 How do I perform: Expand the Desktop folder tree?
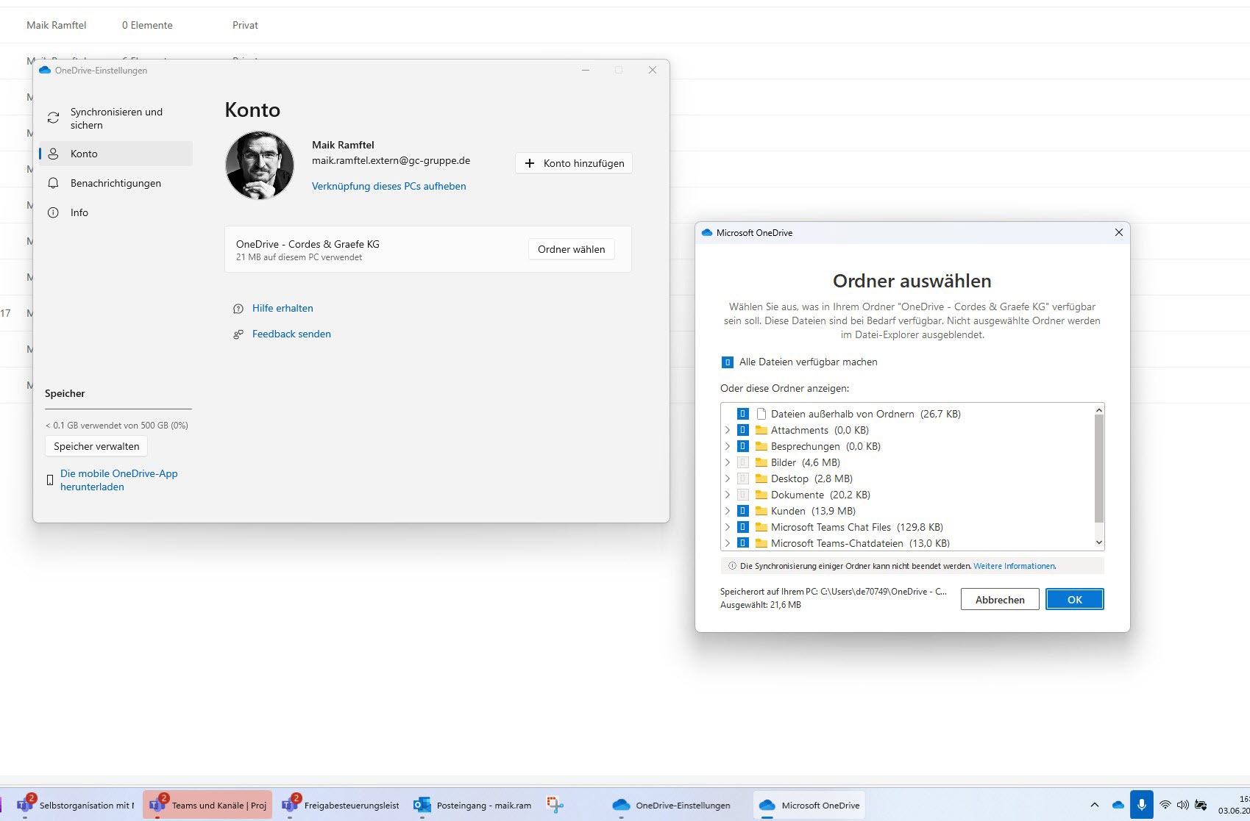pyautogui.click(x=728, y=478)
